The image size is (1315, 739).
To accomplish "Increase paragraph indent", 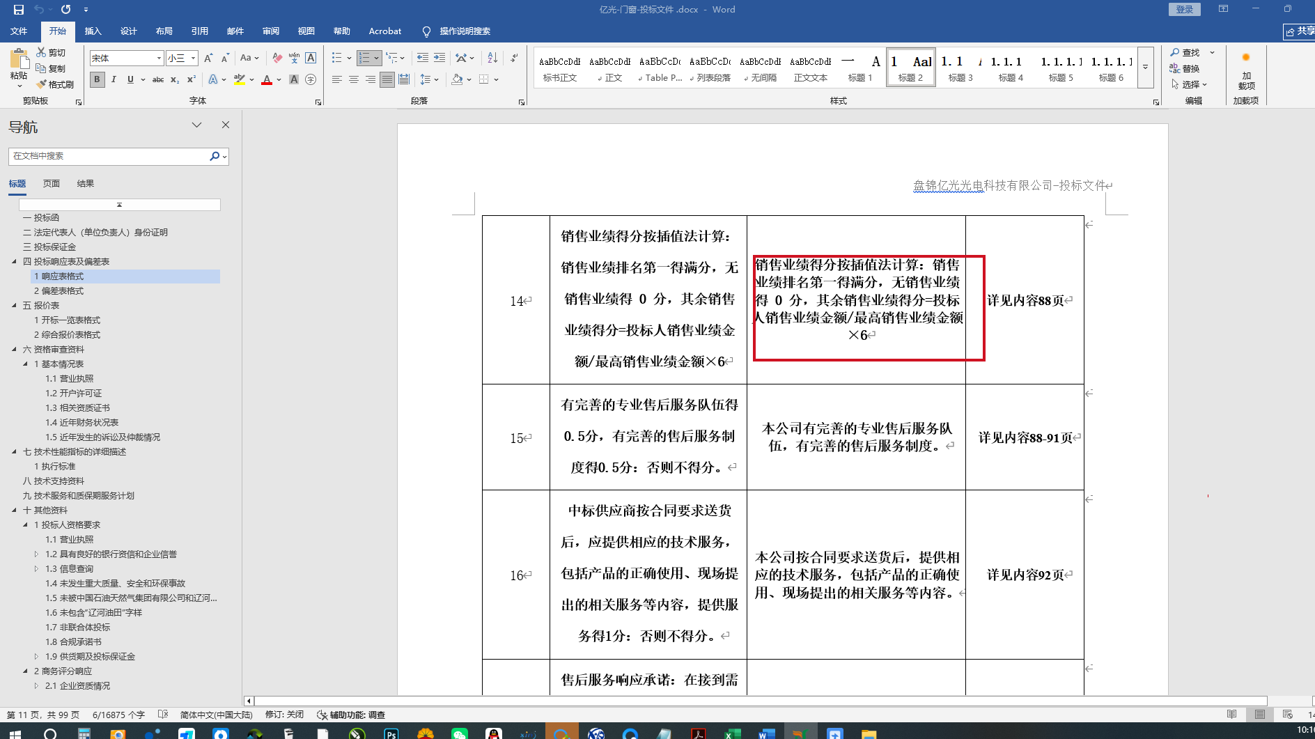I will tap(439, 58).
